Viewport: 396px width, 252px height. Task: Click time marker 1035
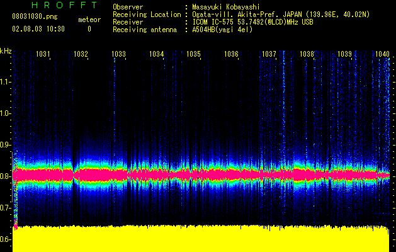point(193,54)
